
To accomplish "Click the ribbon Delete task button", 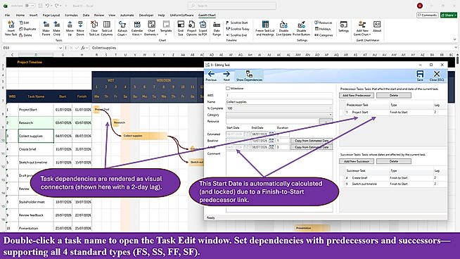I will click(x=25, y=35).
